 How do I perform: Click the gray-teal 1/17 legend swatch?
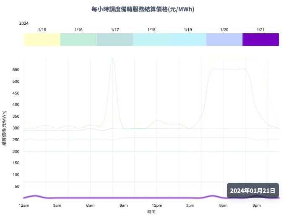point(115,39)
